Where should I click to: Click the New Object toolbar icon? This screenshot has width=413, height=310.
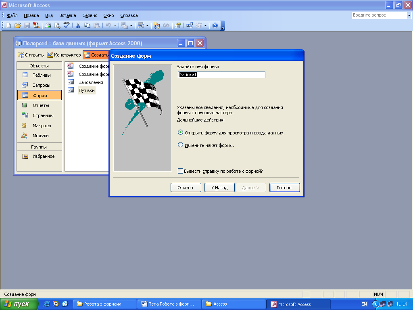(199, 25)
